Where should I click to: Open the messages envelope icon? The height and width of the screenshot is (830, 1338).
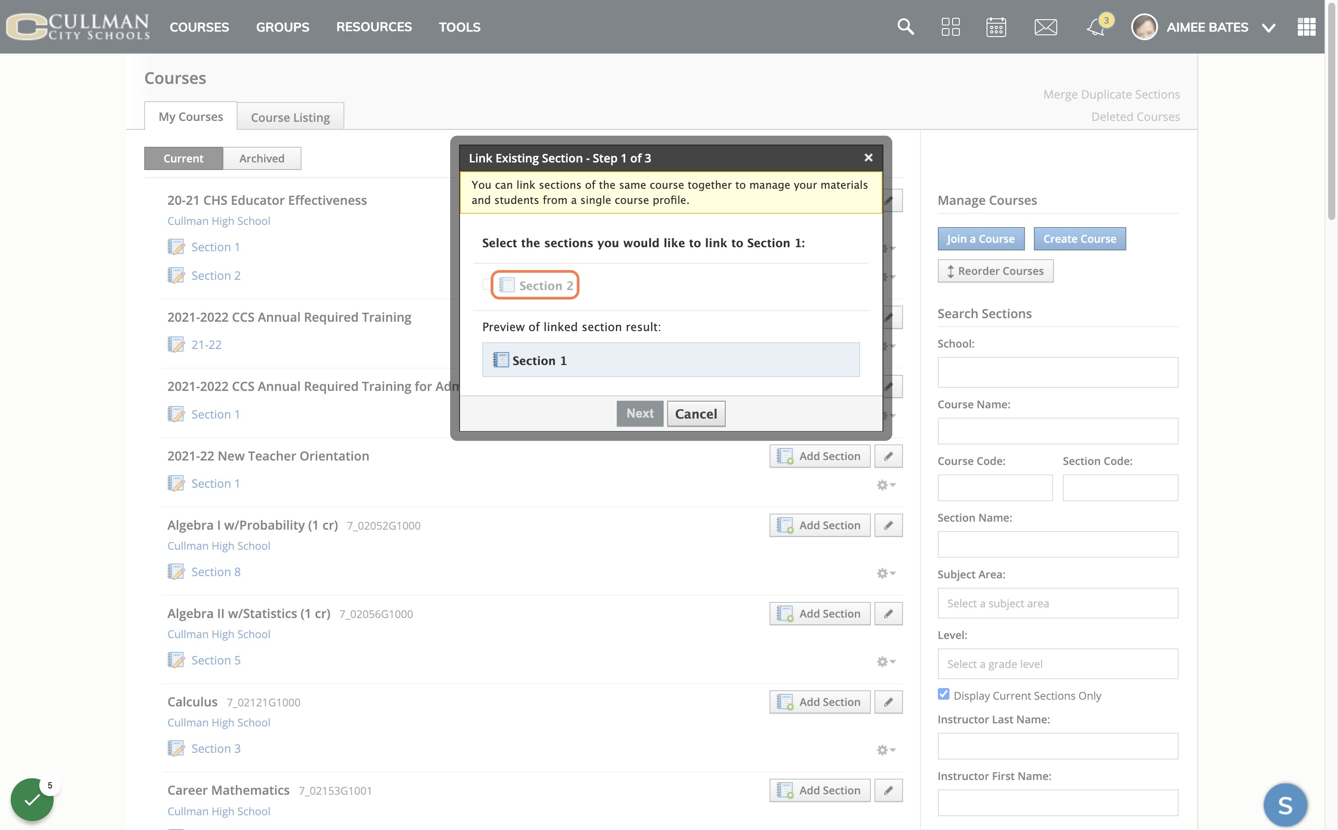pyautogui.click(x=1045, y=26)
